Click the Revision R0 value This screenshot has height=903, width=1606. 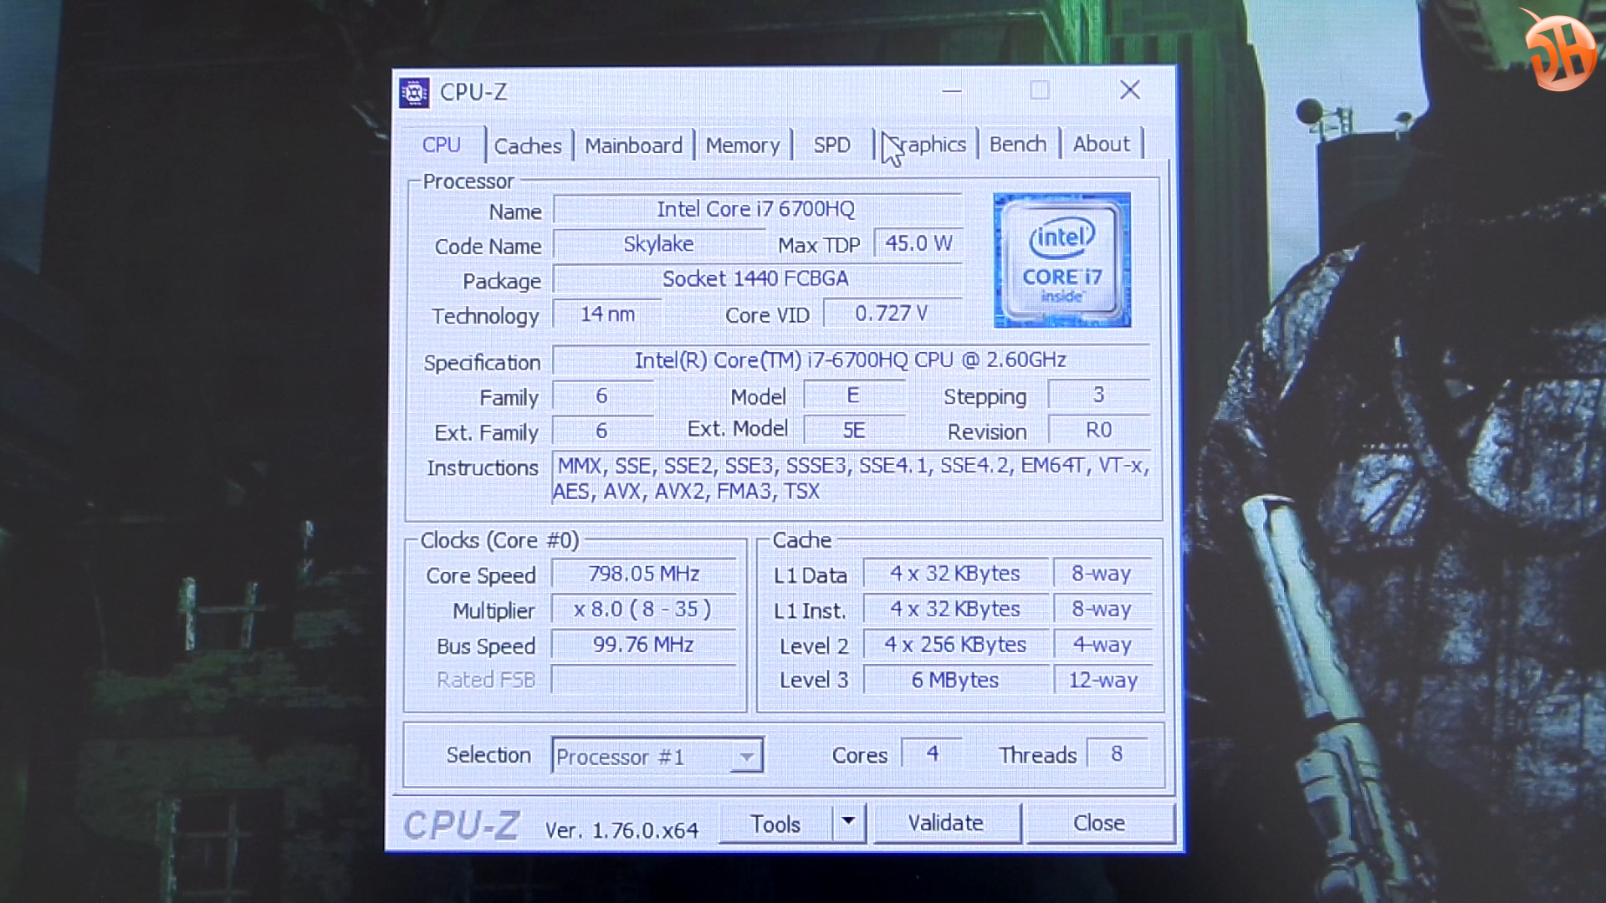(x=1099, y=430)
